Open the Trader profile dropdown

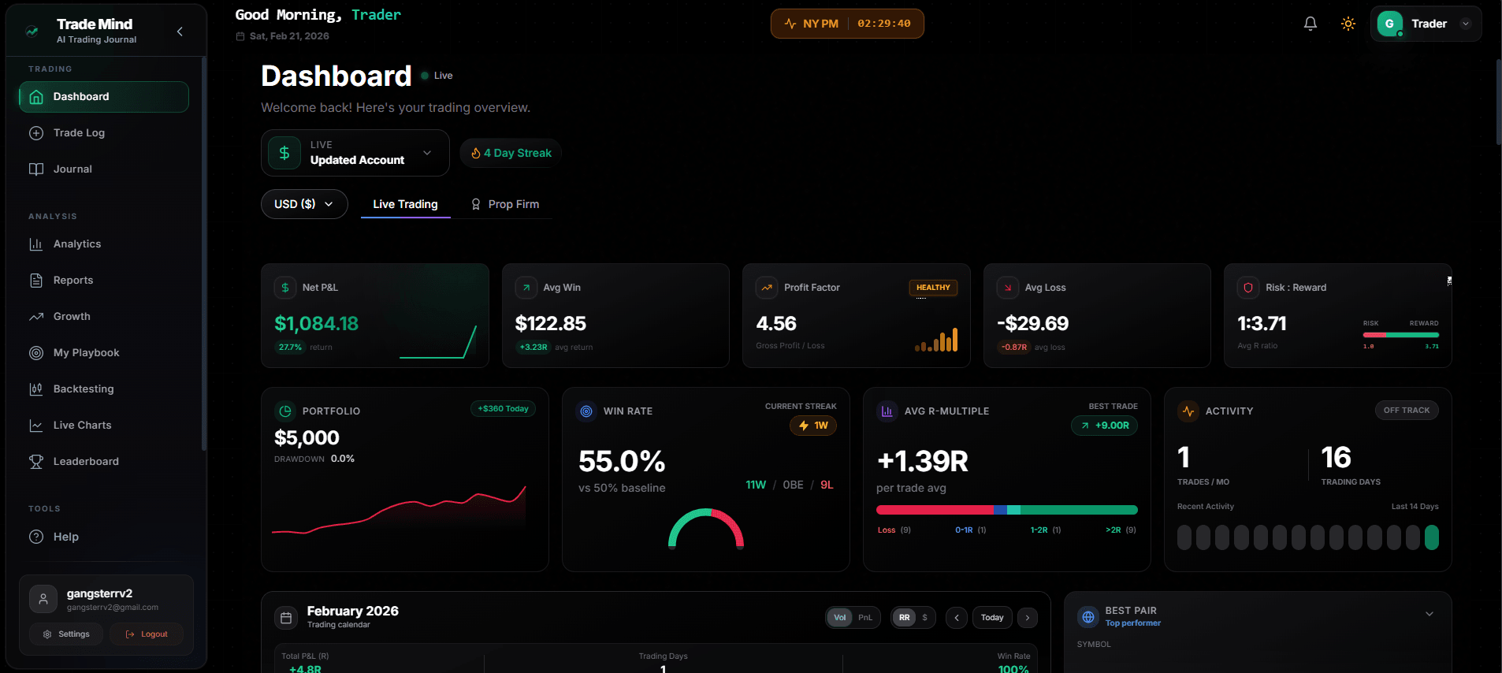[1426, 24]
